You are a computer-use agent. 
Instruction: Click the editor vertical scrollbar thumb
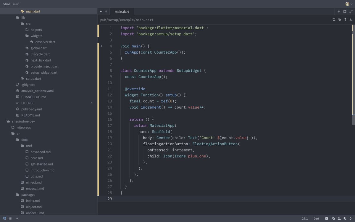point(354,74)
